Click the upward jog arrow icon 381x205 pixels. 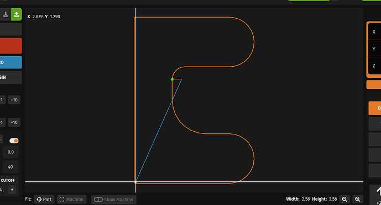[378, 191]
